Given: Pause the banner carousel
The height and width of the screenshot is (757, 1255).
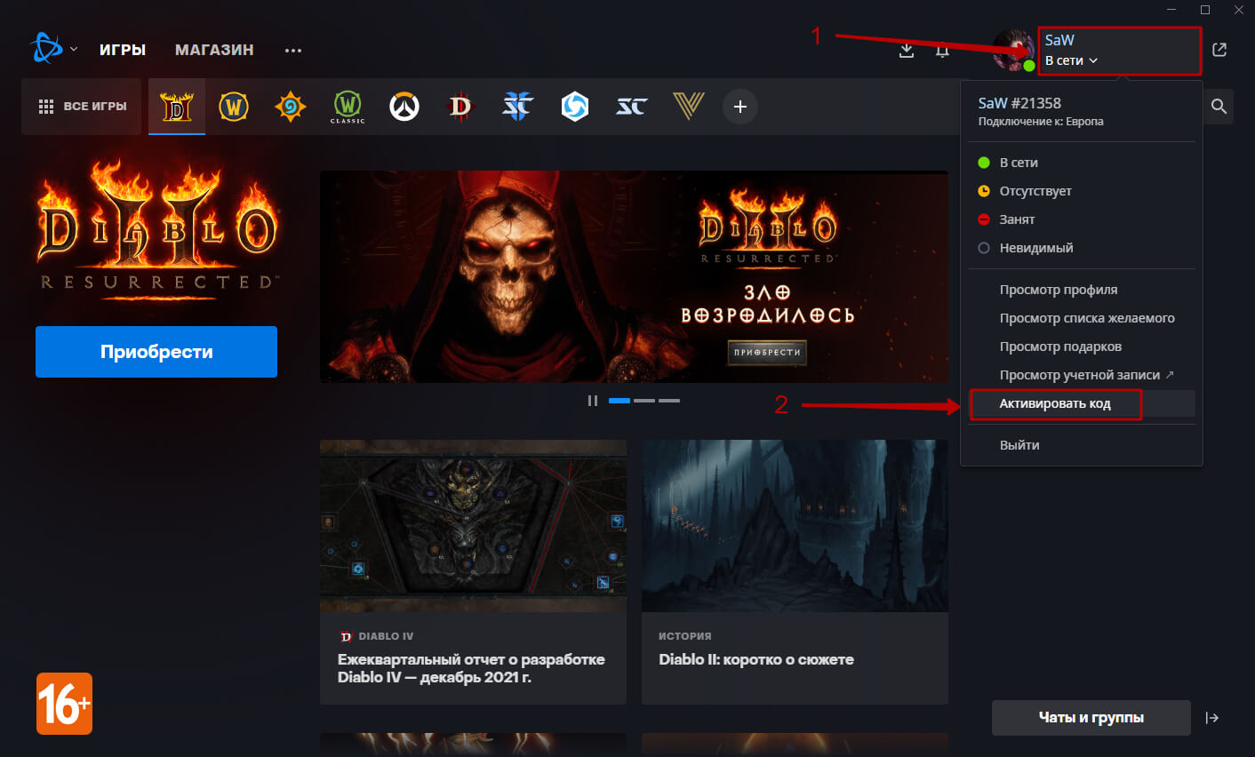Looking at the screenshot, I should pos(592,401).
